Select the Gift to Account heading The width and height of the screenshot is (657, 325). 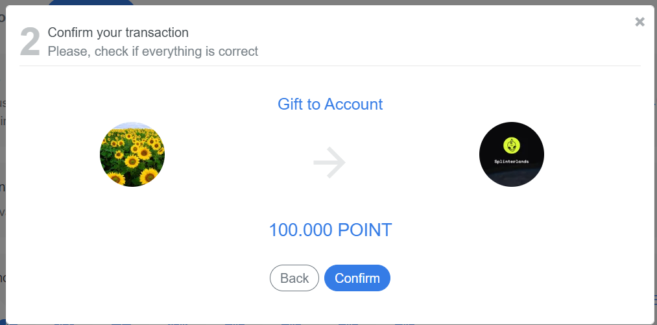pos(330,104)
